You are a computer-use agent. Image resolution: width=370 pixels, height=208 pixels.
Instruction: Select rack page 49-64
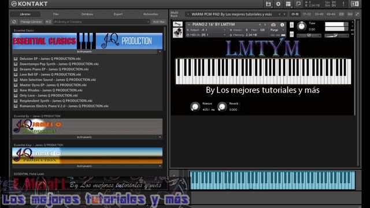pos(331,14)
